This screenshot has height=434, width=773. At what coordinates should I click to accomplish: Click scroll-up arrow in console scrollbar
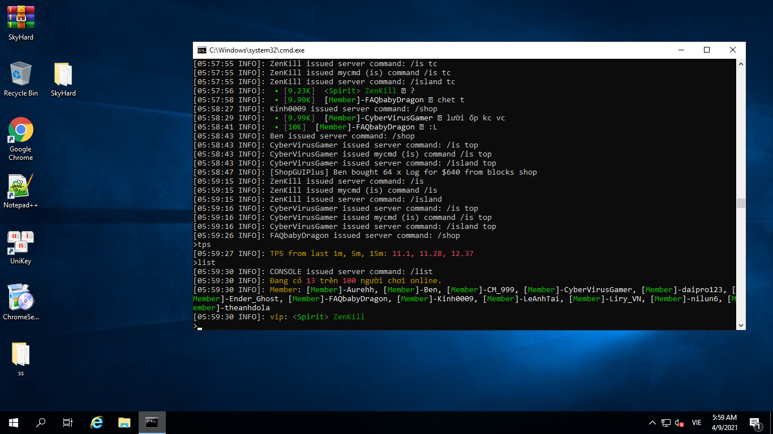741,65
